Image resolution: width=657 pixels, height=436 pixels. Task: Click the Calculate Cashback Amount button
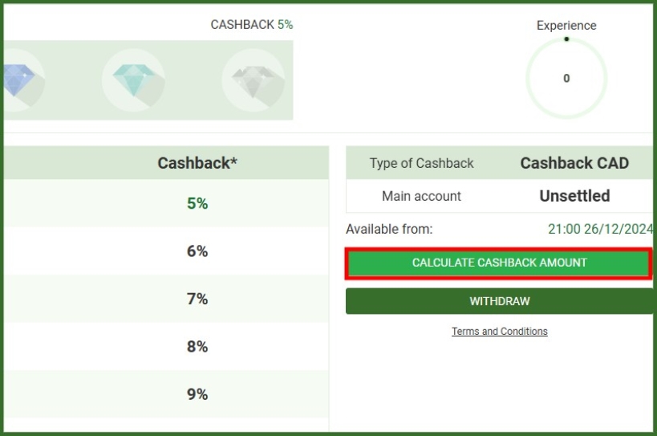(x=499, y=263)
